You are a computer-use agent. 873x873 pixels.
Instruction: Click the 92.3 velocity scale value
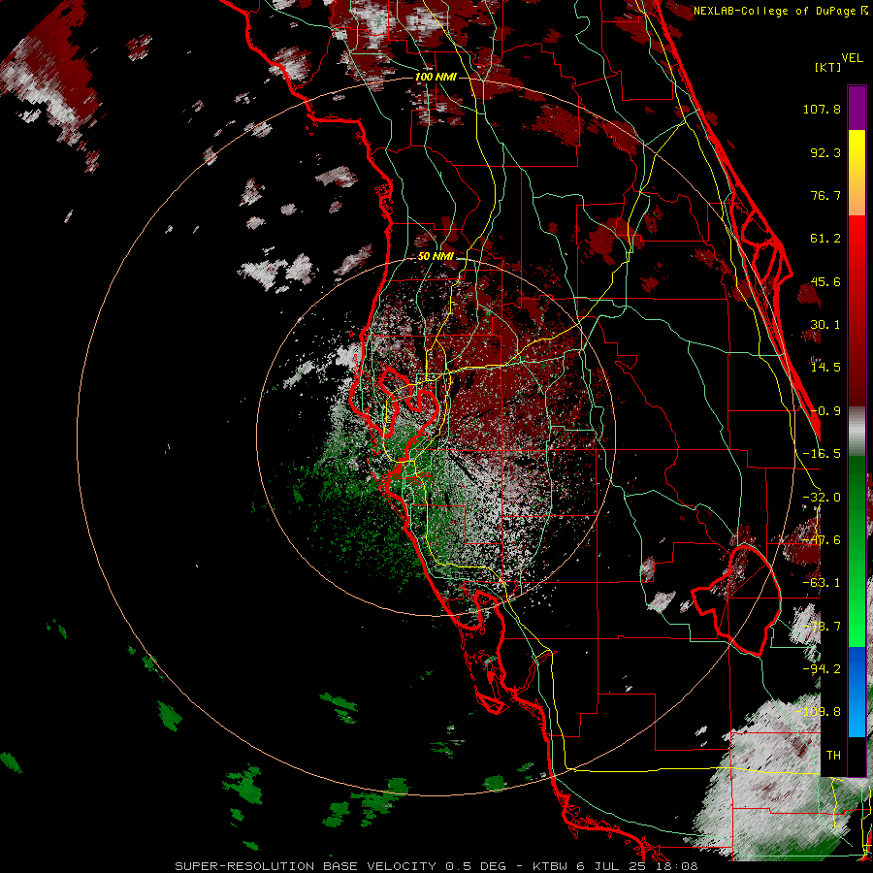(x=825, y=152)
